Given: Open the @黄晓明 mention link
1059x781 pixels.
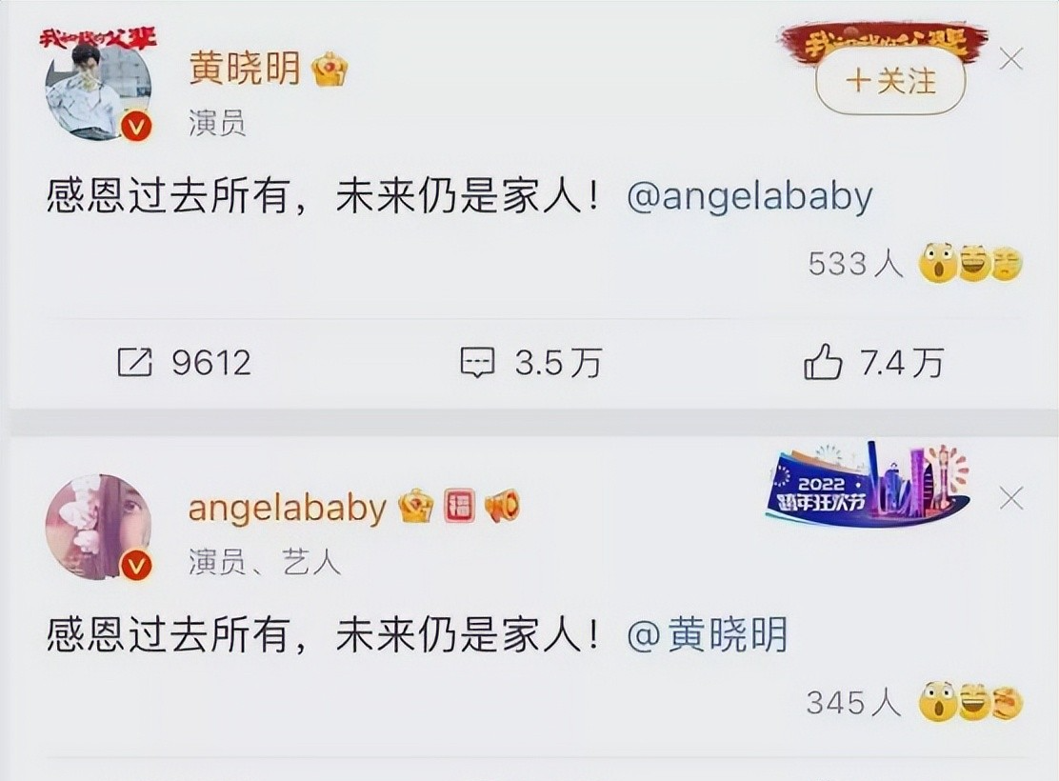Looking at the screenshot, I should pyautogui.click(x=708, y=635).
